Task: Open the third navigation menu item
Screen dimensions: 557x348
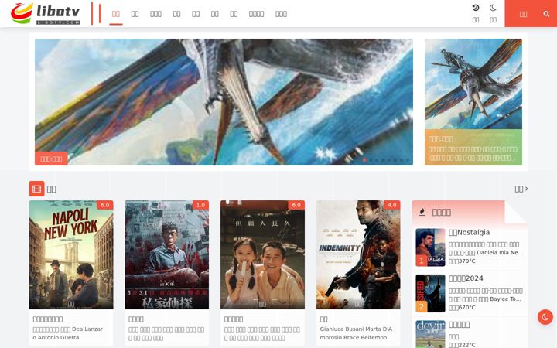Action: click(x=155, y=14)
